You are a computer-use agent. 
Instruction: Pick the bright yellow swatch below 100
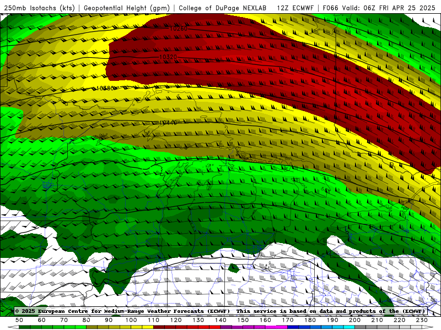click(x=137, y=327)
